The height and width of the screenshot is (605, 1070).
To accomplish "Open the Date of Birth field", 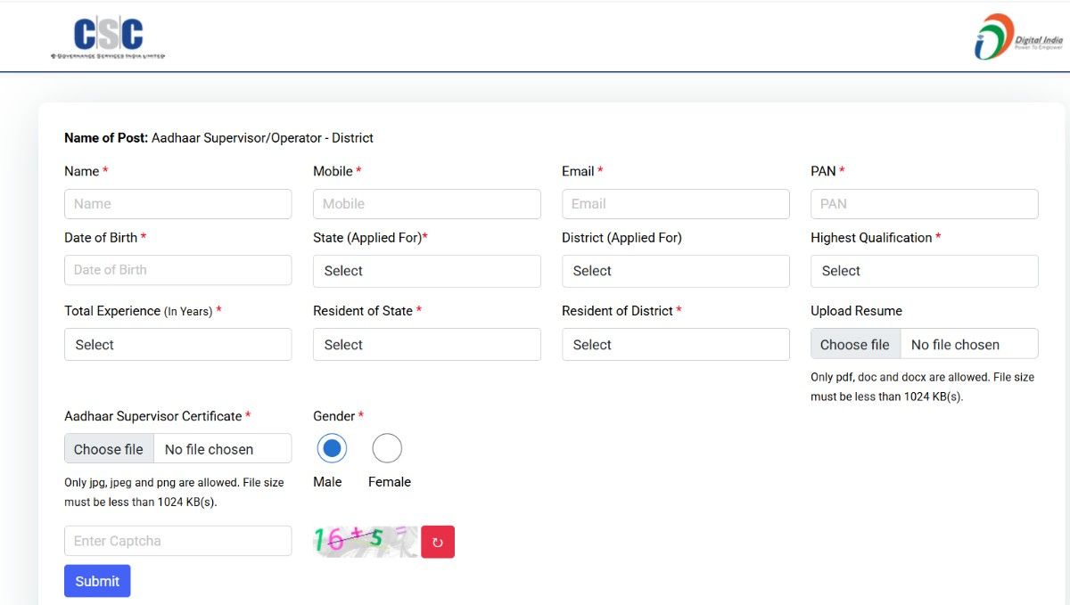I will [177, 270].
